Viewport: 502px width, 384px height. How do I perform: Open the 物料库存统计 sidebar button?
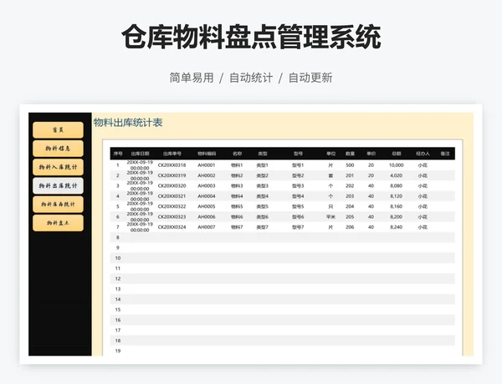click(x=58, y=205)
